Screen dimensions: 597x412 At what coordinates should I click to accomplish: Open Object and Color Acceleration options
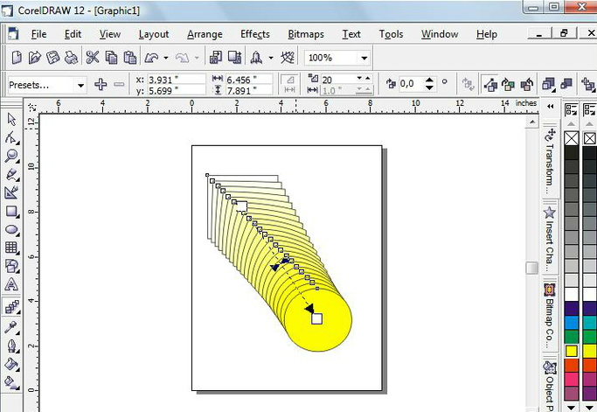click(x=549, y=84)
